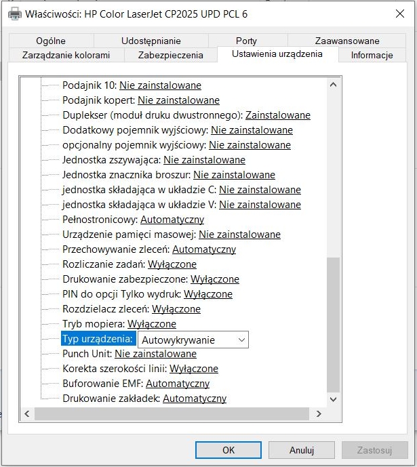Click Pełnostronicowy Automatyczny value
Image resolution: width=417 pixels, height=467 pixels.
coord(172,220)
